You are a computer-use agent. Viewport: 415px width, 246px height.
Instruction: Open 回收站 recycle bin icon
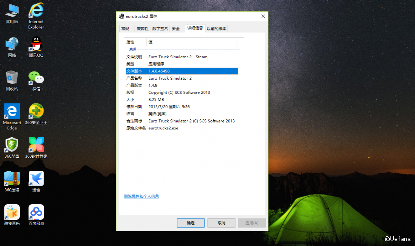(x=12, y=81)
